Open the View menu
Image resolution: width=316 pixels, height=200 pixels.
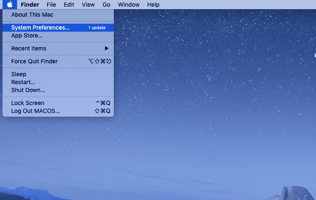88,5
